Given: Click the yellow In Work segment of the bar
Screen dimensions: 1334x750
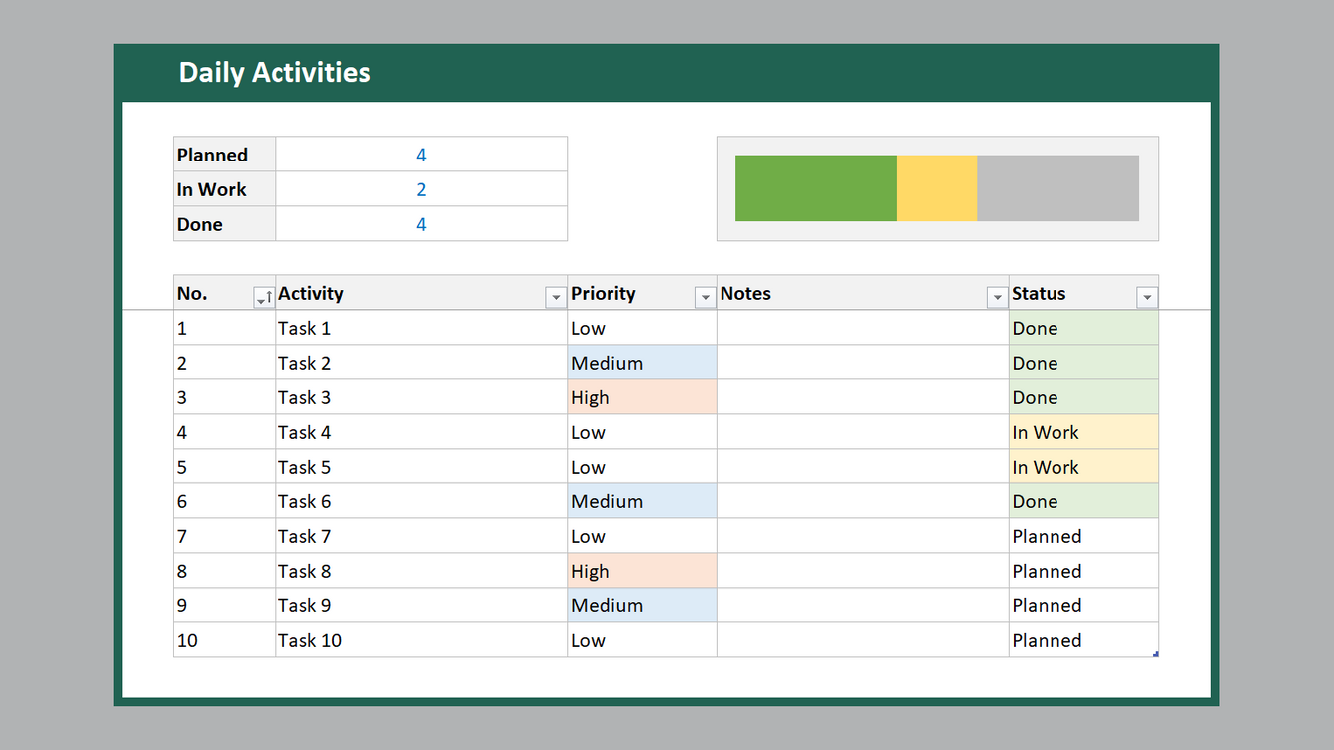Looking at the screenshot, I should click(x=936, y=188).
